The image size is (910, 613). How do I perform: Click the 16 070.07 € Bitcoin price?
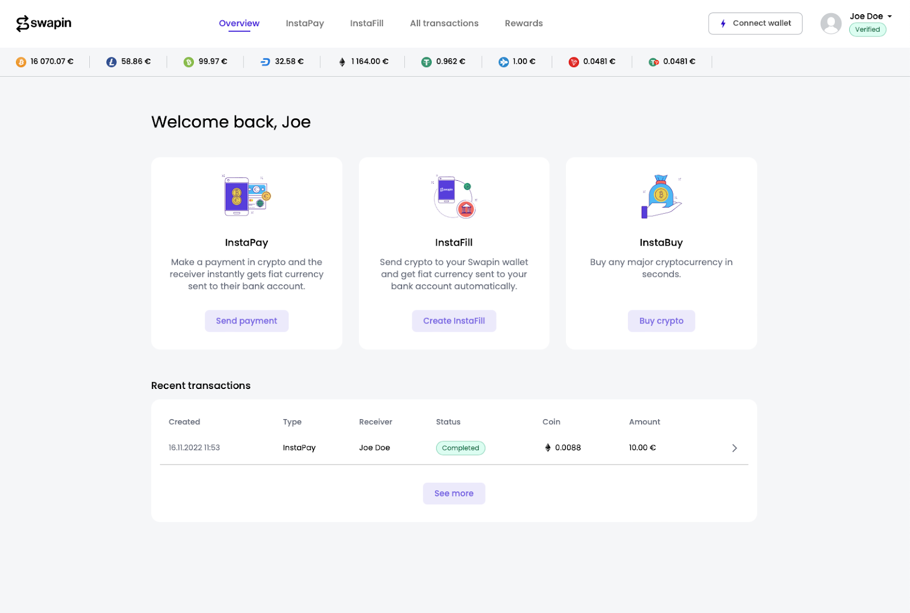pyautogui.click(x=52, y=61)
